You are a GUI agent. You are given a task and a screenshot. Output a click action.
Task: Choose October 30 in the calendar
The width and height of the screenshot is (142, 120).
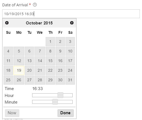[60, 80]
